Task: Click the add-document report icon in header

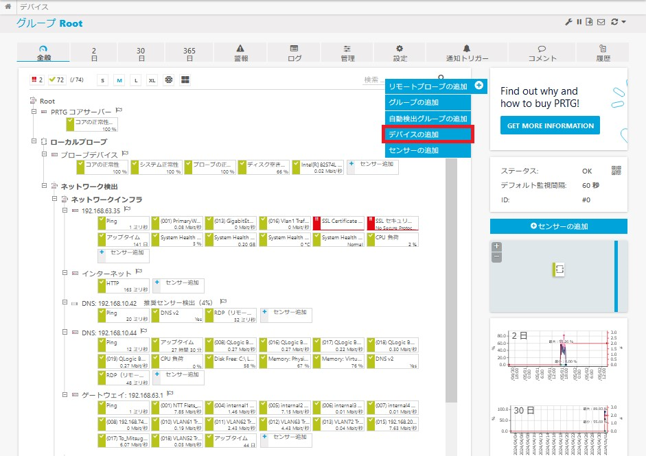Action: (589, 22)
